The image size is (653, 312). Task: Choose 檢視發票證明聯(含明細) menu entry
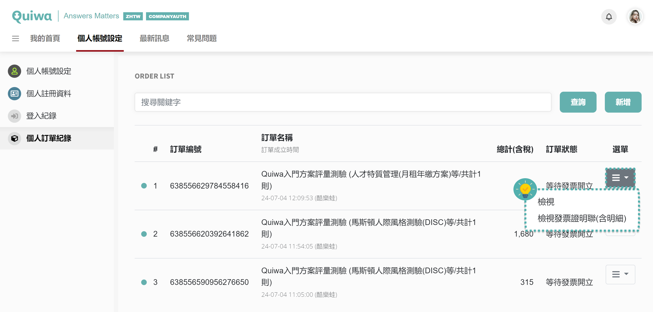tap(582, 219)
